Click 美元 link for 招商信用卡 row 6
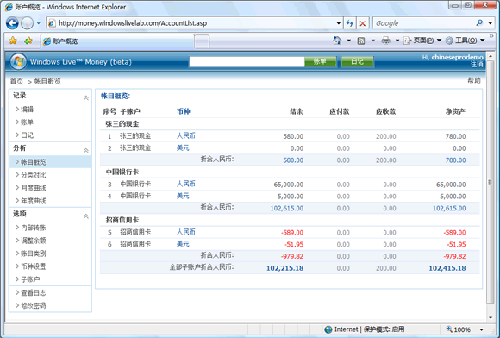Viewport: 500px width, 338px height. pos(183,244)
